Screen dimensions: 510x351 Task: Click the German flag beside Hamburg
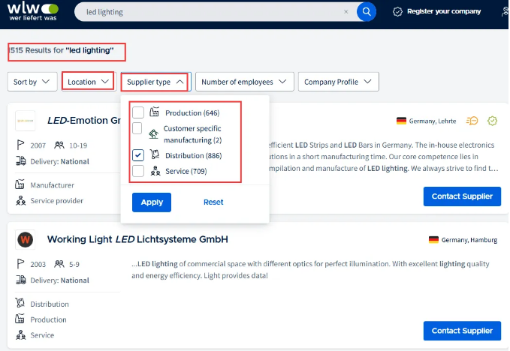(x=433, y=240)
